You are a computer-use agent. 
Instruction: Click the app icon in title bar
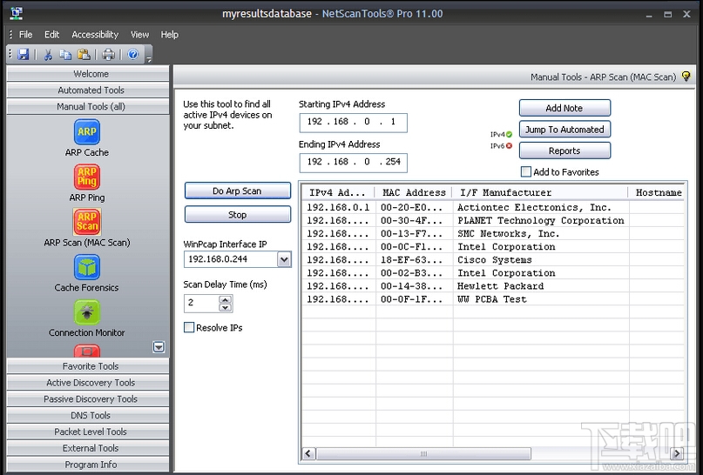point(17,13)
